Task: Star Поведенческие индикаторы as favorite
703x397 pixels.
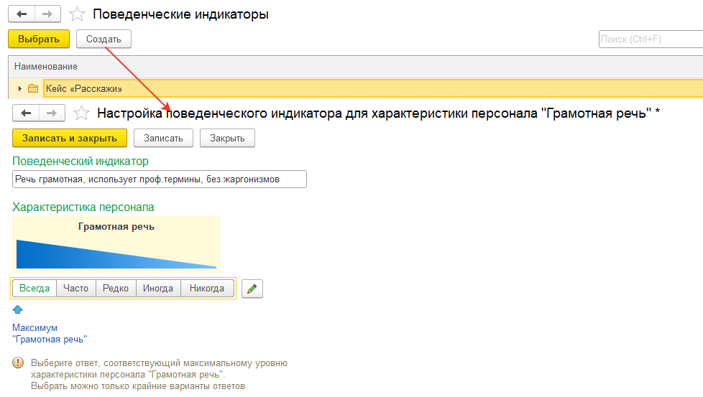Action: (77, 14)
